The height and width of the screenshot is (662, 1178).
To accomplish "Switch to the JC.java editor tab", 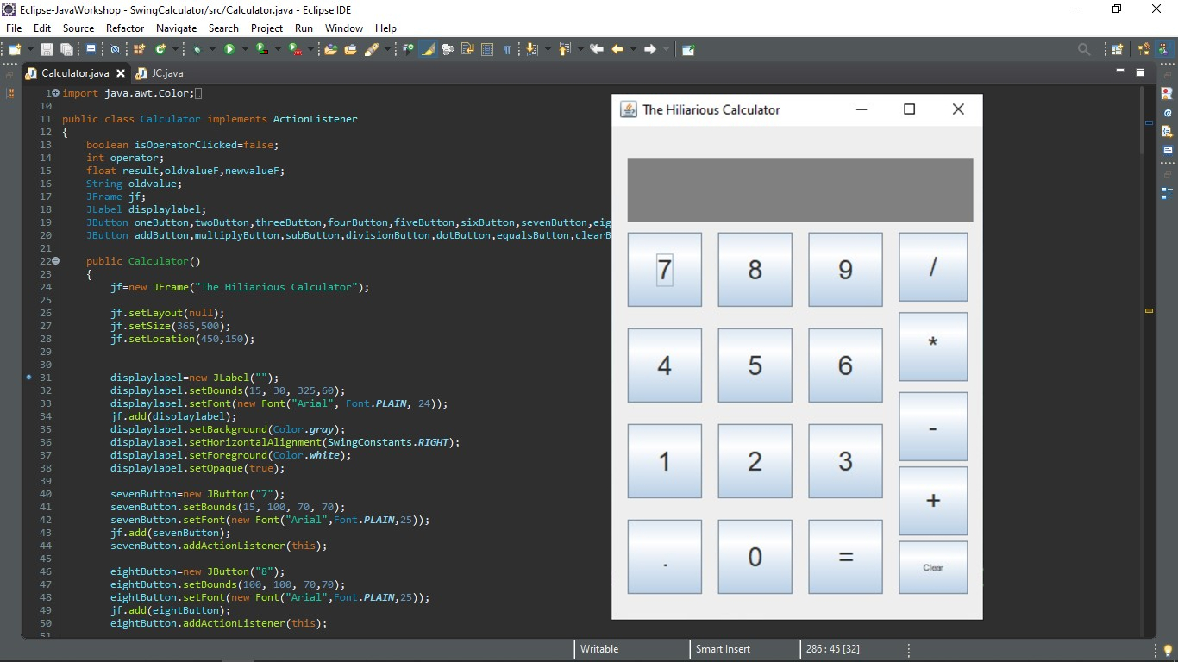I will point(166,73).
